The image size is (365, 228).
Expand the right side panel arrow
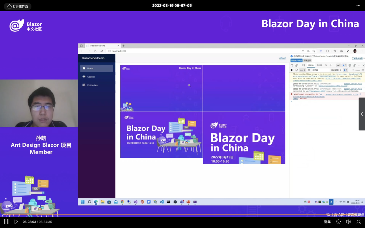pos(362,114)
